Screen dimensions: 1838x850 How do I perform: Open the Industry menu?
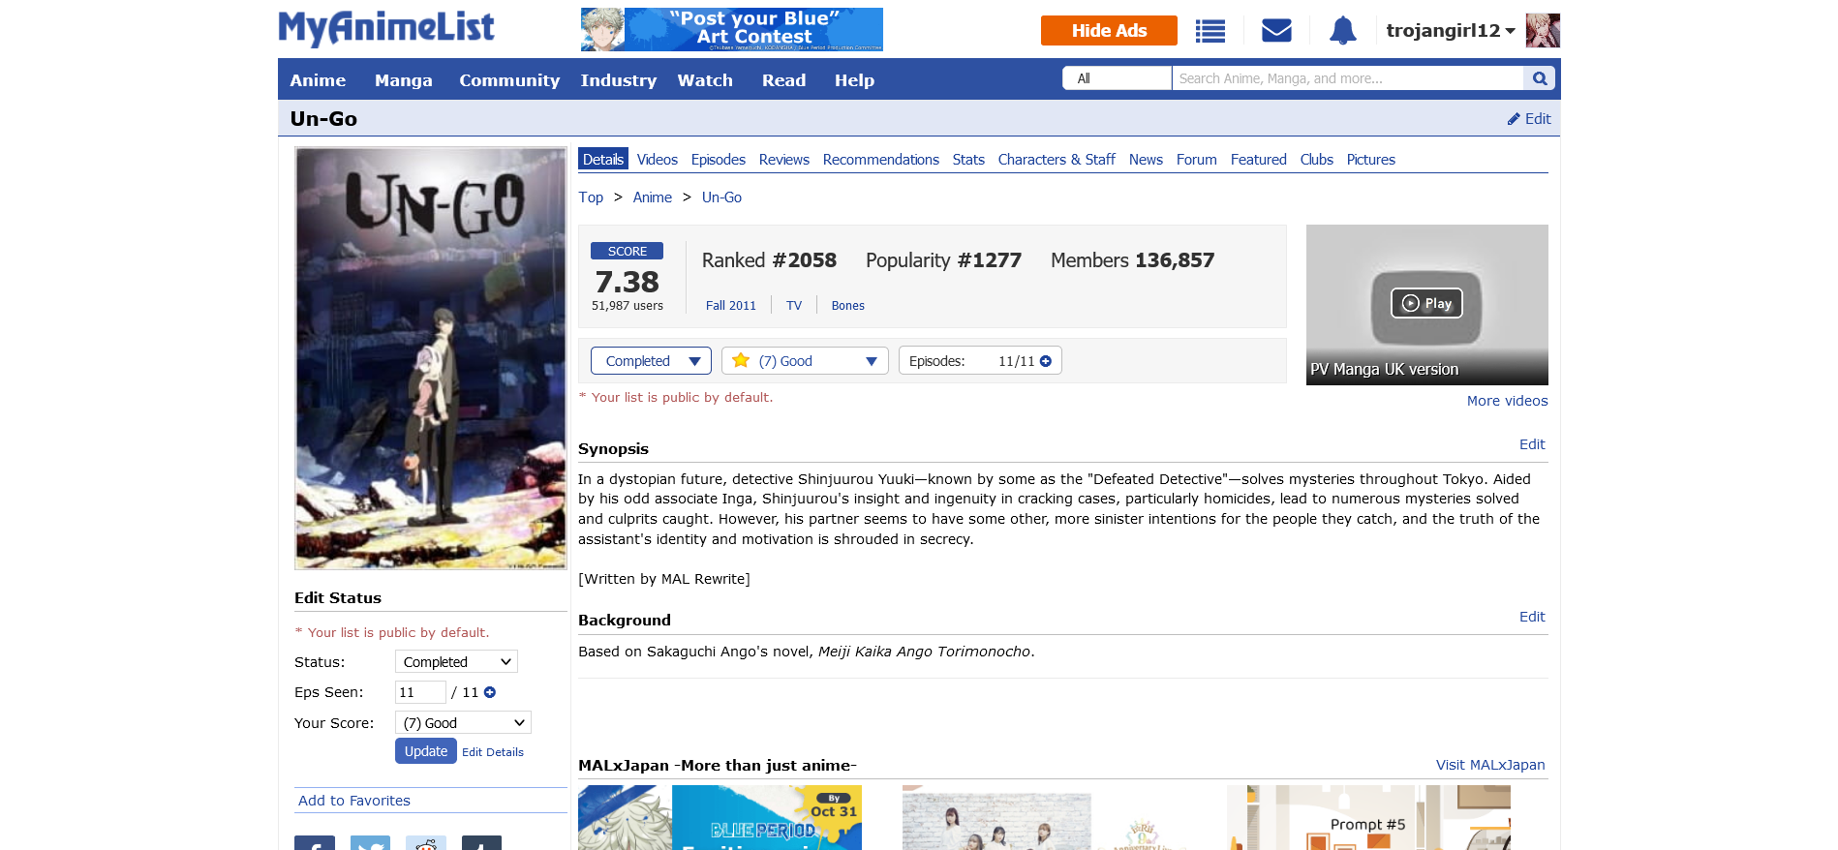tap(619, 80)
